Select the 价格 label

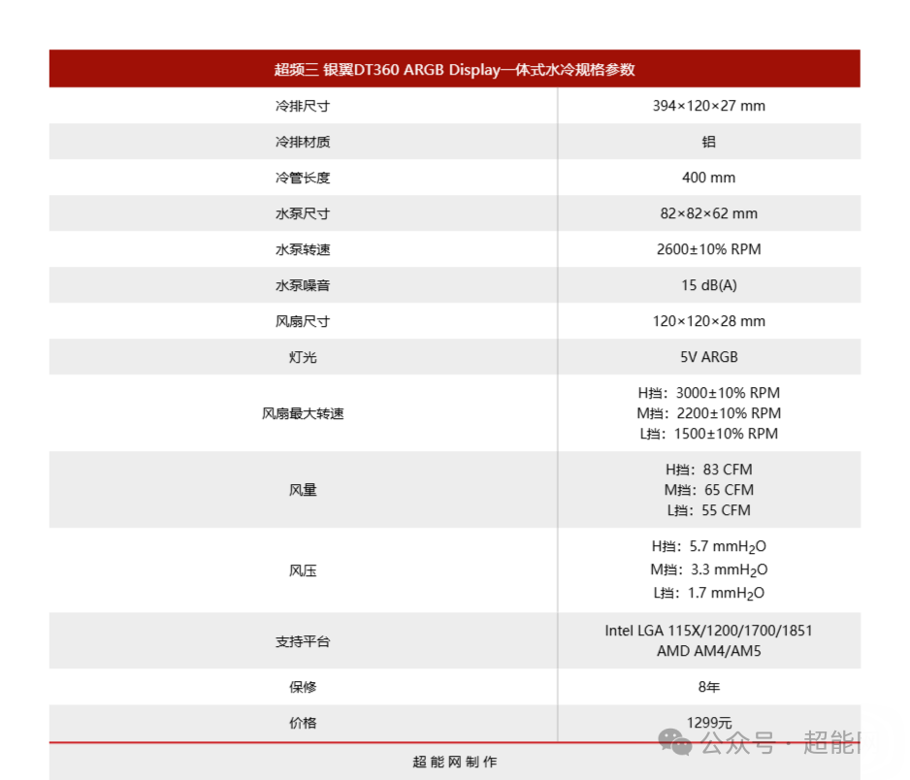click(x=303, y=723)
